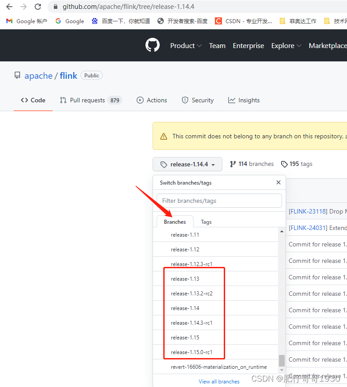Open the 百度一下 Baidu bookmark
The height and width of the screenshot is (387, 347).
pos(121,21)
